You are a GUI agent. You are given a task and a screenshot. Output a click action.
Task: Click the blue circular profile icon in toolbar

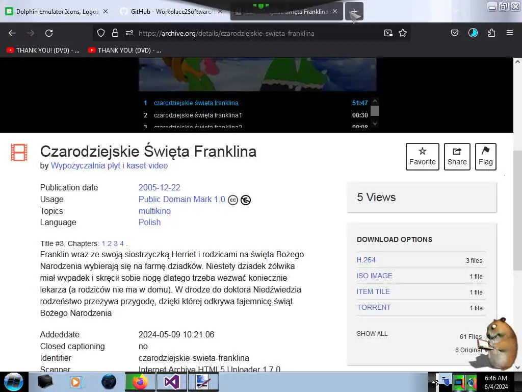(473, 33)
